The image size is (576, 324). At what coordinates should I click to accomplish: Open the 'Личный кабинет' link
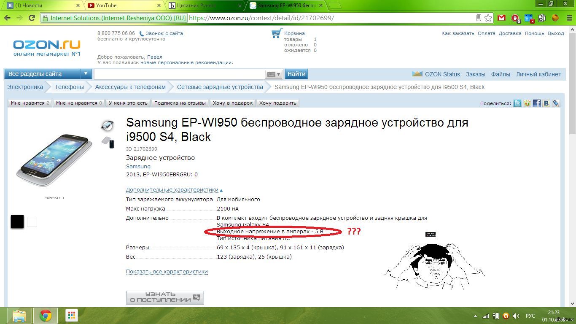tap(538, 74)
